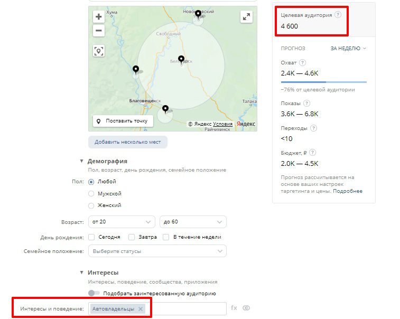
Task: Check the Сегодня birthday box
Action: point(91,237)
